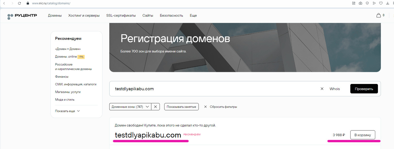Go back with the browser back arrow
The width and height of the screenshot is (394, 149).
(4, 3)
